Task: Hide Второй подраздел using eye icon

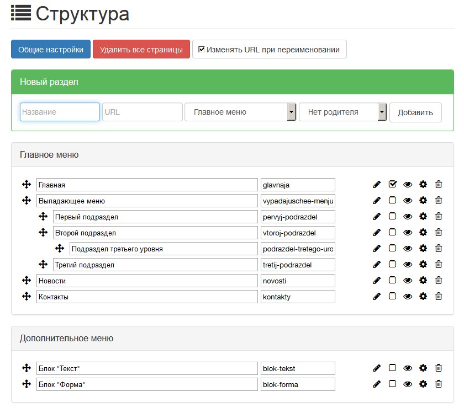Action: pos(408,233)
